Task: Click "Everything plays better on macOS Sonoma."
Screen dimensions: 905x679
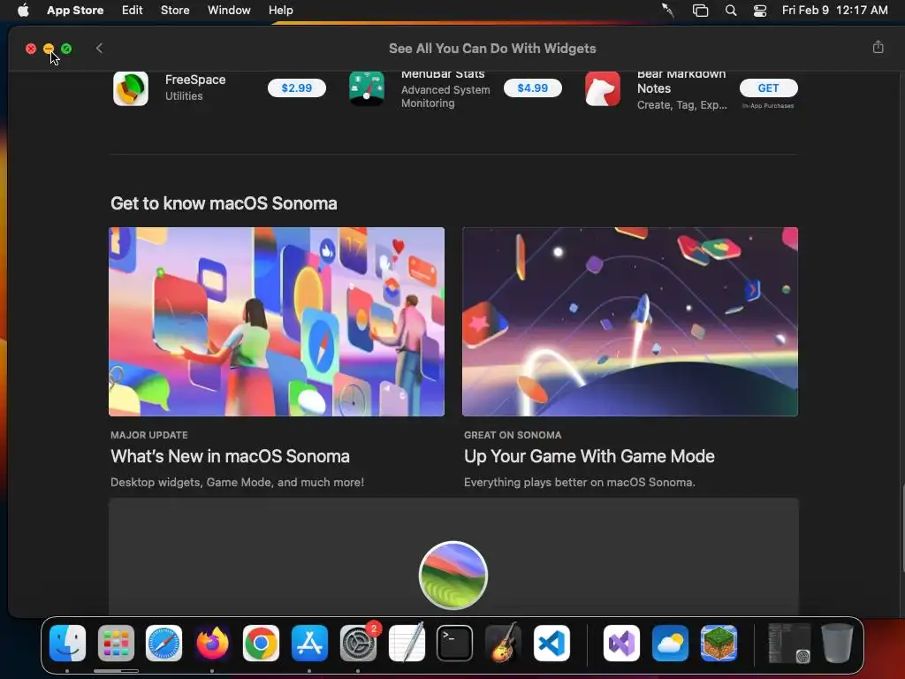Action: pyautogui.click(x=580, y=482)
